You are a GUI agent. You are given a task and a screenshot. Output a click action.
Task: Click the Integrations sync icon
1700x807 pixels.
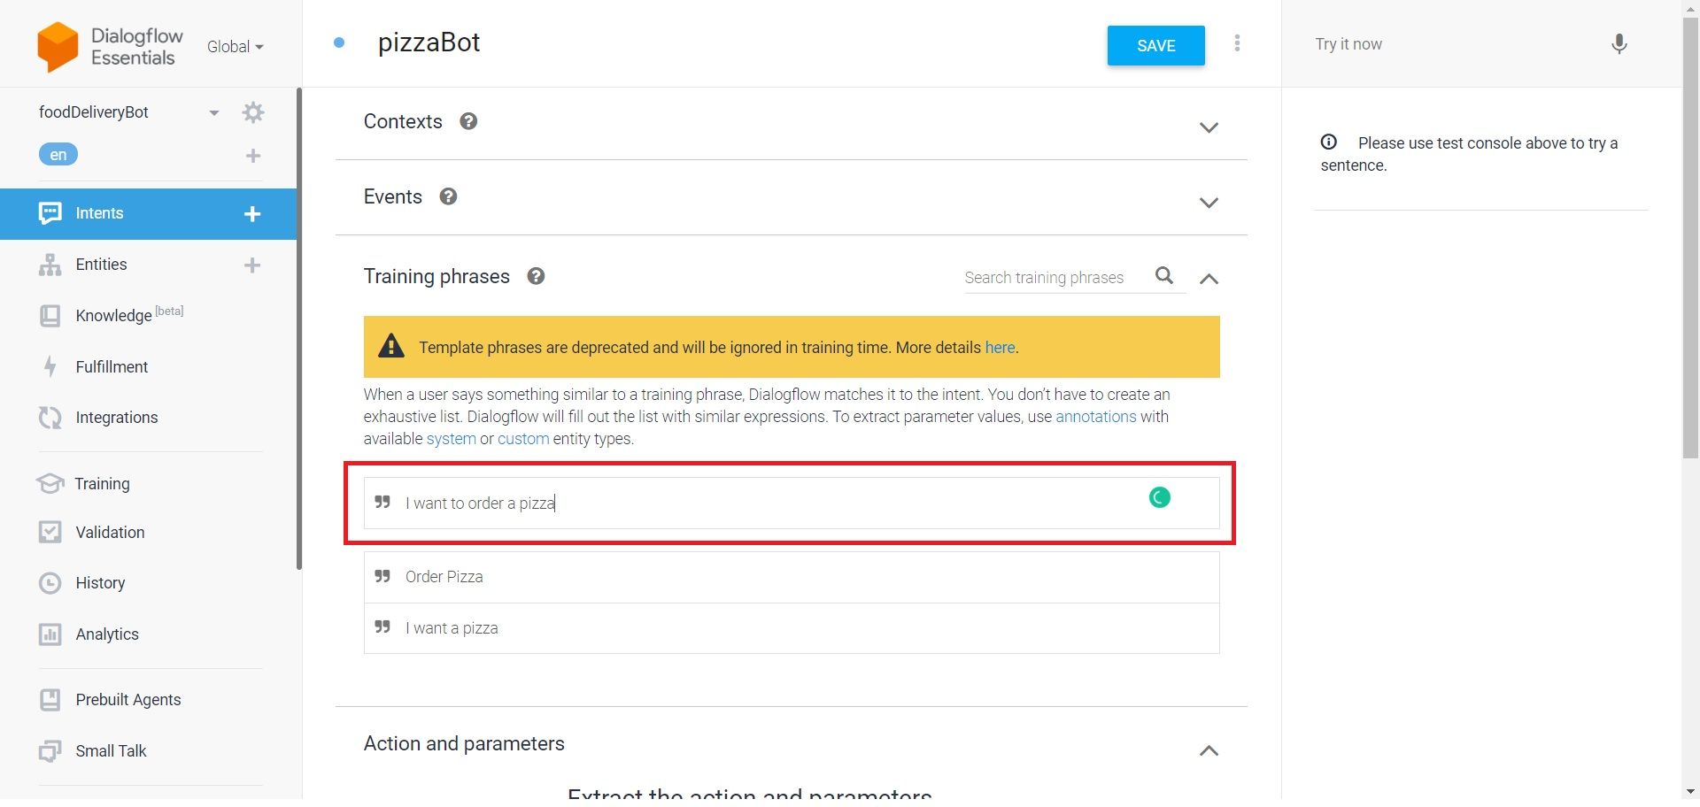[50, 417]
